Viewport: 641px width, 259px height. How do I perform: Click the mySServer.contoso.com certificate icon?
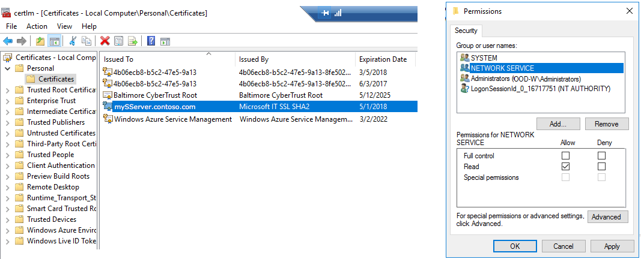[x=108, y=107]
